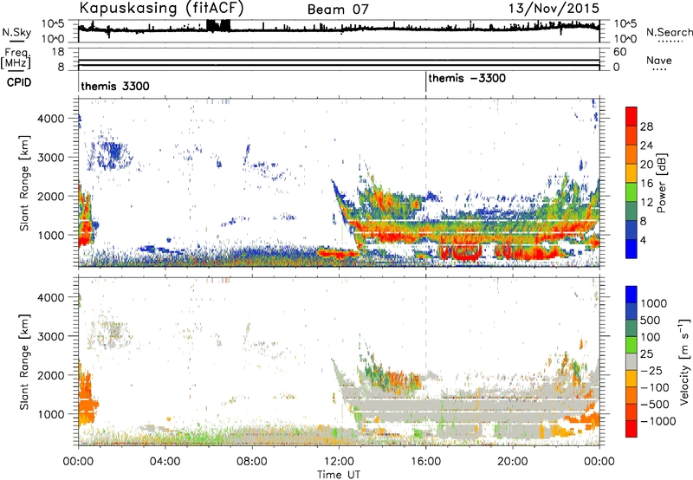The image size is (693, 480).
Task: Click the 'Freq. [MHz]' axis label
Action: [x=16, y=58]
